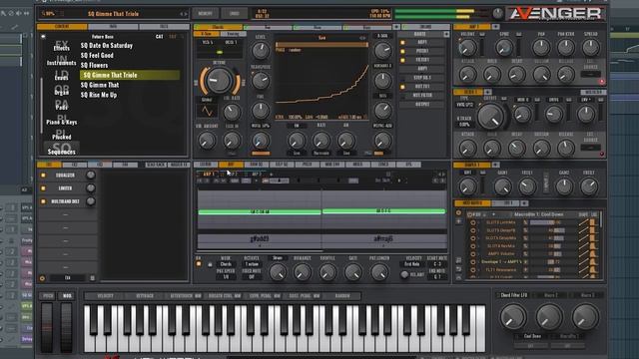
Task: Click the arpeggiator lock icon
Action: pyautogui.click(x=210, y=264)
